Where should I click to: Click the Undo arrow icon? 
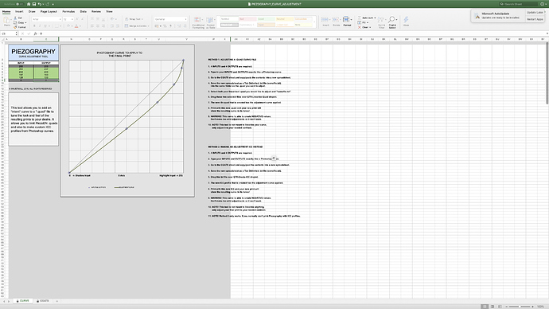click(39, 4)
